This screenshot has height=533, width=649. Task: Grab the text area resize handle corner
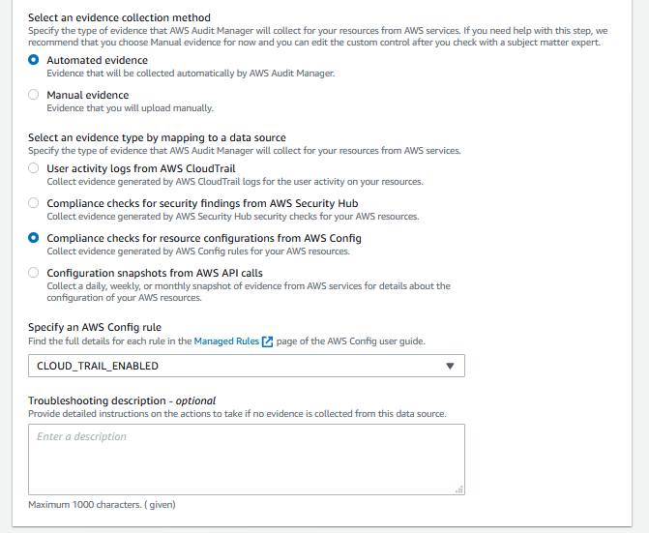(459, 489)
